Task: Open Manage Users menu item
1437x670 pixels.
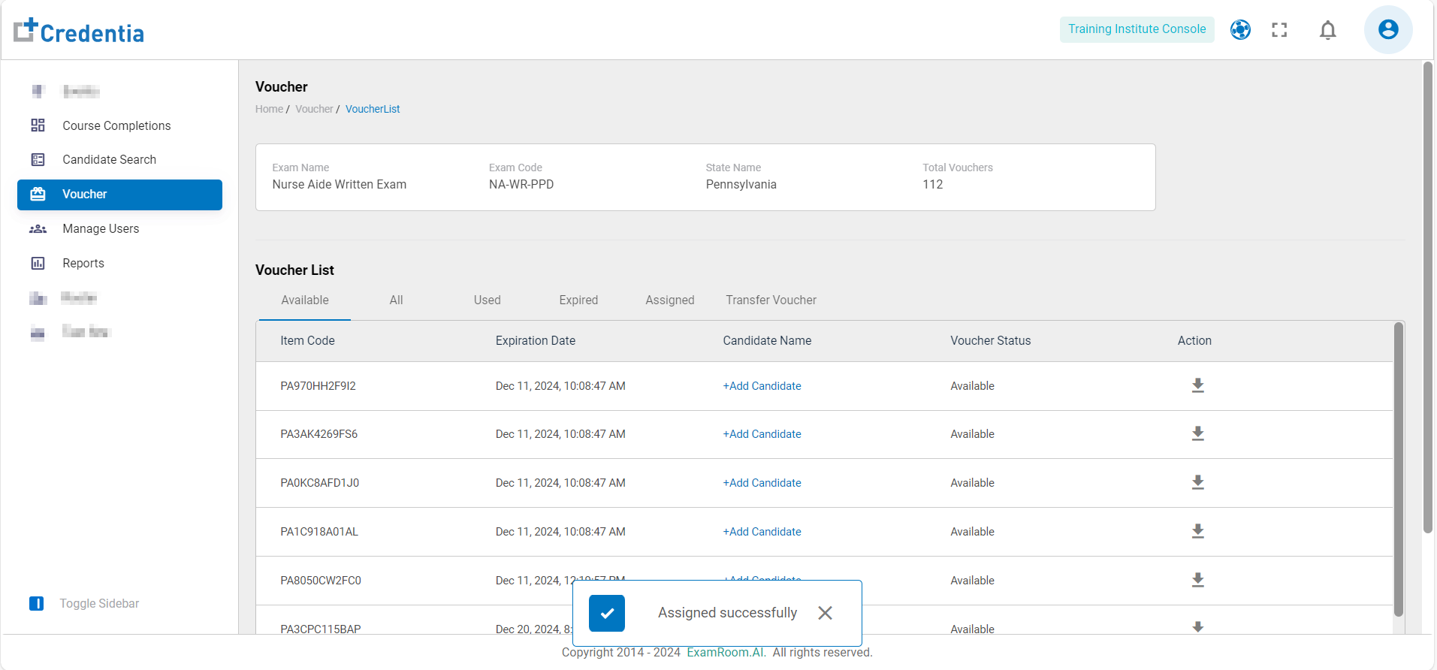Action: [120, 228]
